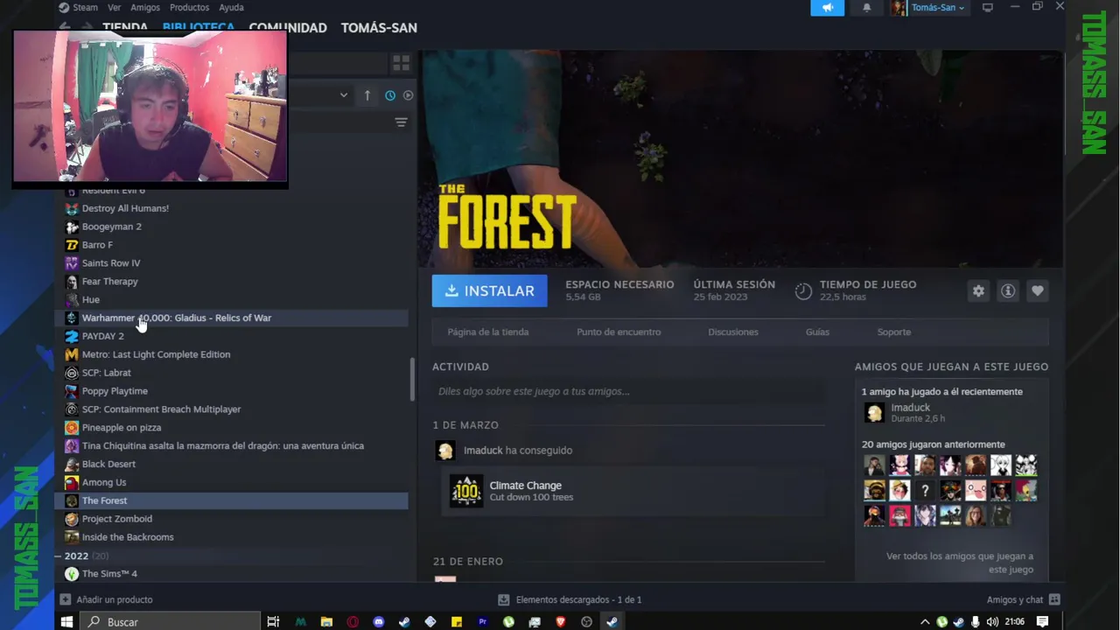Open the notifications bell

(x=867, y=8)
